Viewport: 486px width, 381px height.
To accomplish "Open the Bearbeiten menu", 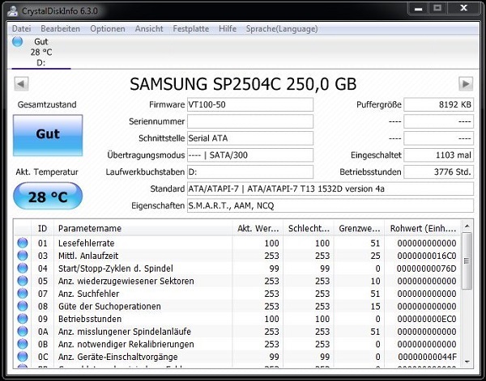I will 61,29.
